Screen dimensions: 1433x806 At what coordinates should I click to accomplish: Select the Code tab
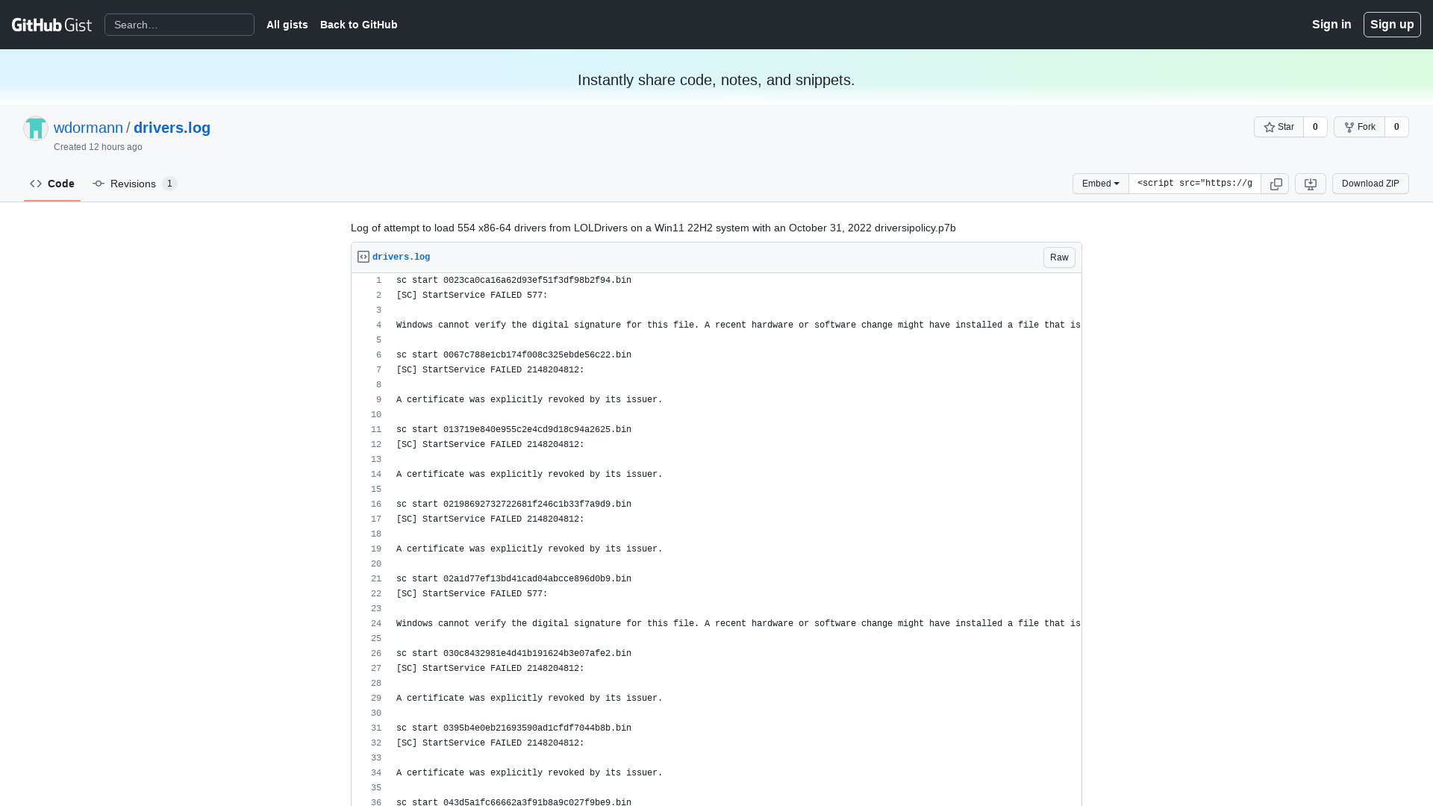click(x=51, y=183)
